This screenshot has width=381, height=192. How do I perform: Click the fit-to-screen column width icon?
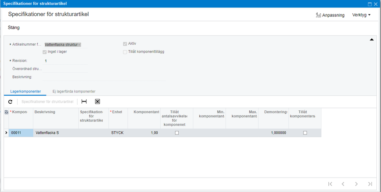84,102
